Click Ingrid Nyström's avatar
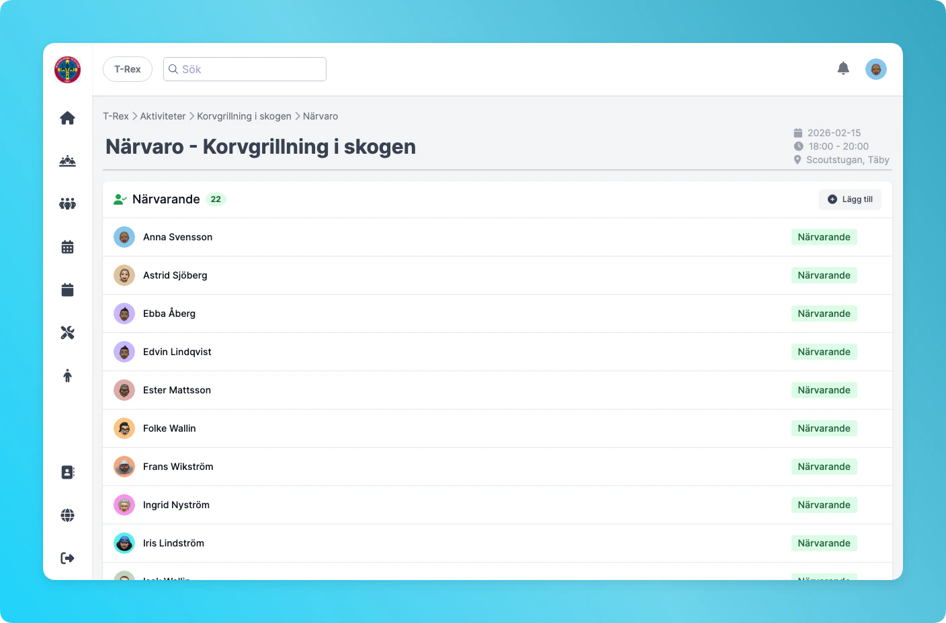 [x=124, y=505]
